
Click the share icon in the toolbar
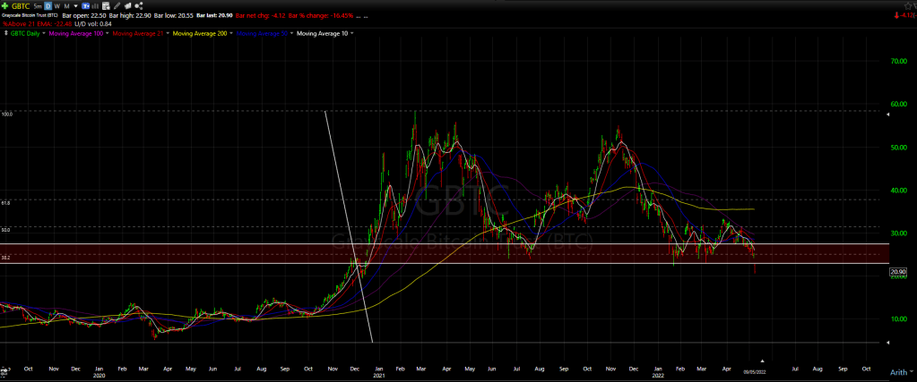[x=136, y=6]
